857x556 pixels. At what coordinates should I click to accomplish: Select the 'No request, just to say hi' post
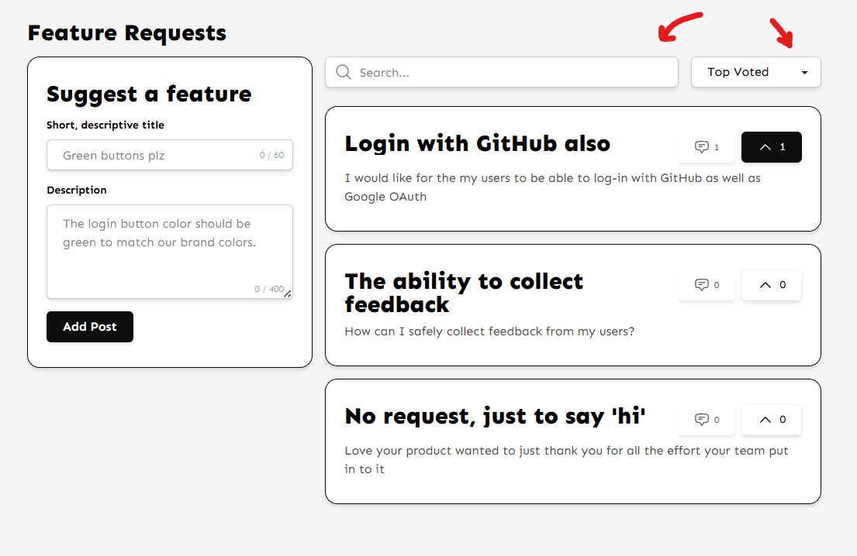coord(495,416)
